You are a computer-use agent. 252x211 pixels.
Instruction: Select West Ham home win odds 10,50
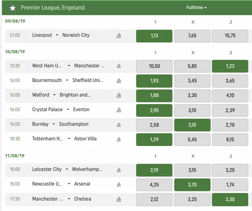[x=154, y=66]
